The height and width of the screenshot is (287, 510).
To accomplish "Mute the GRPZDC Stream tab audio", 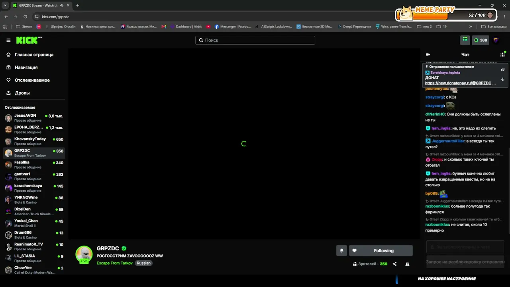I will 61,6.
